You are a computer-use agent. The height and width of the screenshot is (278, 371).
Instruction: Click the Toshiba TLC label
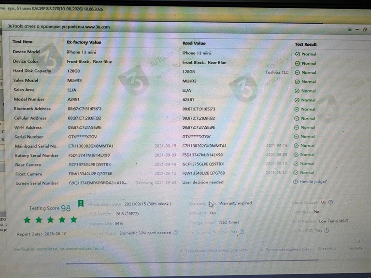click(x=277, y=72)
